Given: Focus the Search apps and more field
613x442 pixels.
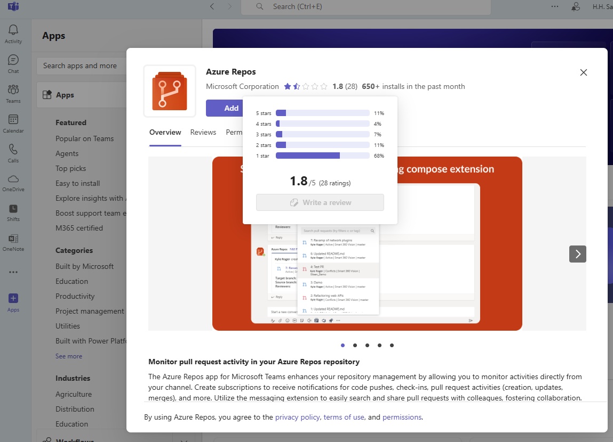Looking at the screenshot, I should click(82, 66).
